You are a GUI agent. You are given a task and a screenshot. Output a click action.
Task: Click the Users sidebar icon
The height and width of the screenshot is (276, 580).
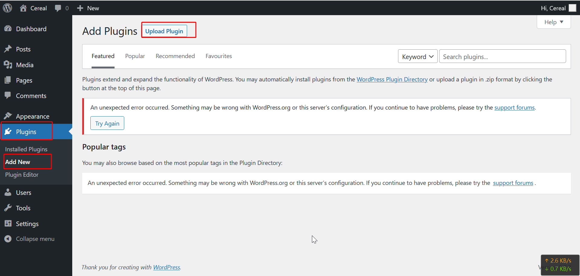pyautogui.click(x=8, y=192)
